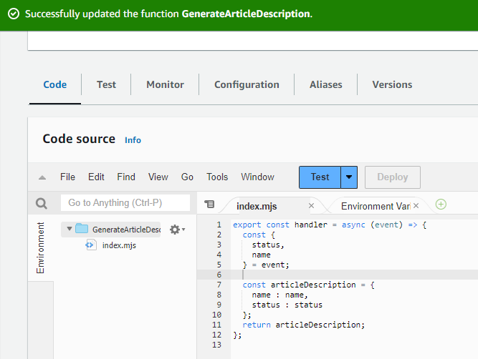478x359 pixels.
Task: Close the index.mjs editor tab
Action: (x=311, y=206)
